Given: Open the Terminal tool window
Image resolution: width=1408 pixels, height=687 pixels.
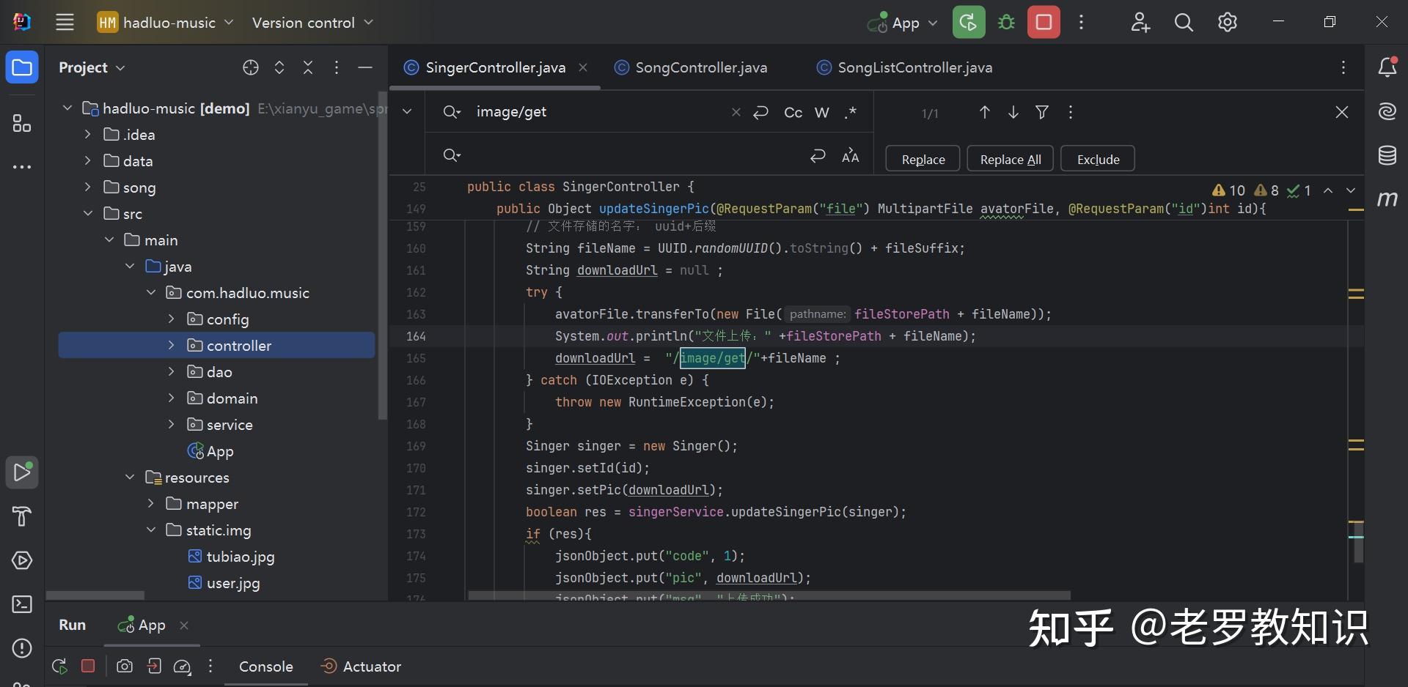Looking at the screenshot, I should 21,604.
